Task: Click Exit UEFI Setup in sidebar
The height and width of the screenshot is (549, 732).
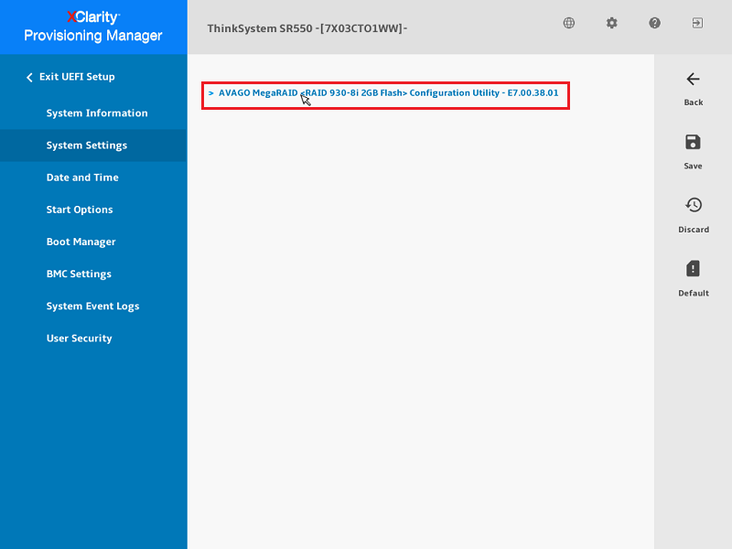Action: 76,77
